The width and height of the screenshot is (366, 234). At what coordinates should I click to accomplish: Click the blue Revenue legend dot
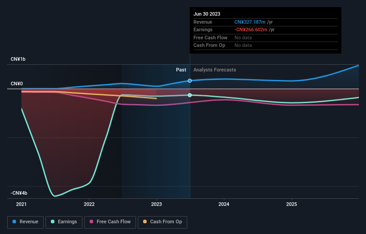click(x=14, y=221)
